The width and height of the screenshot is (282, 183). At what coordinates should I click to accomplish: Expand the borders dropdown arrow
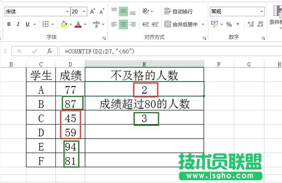coord(53,24)
